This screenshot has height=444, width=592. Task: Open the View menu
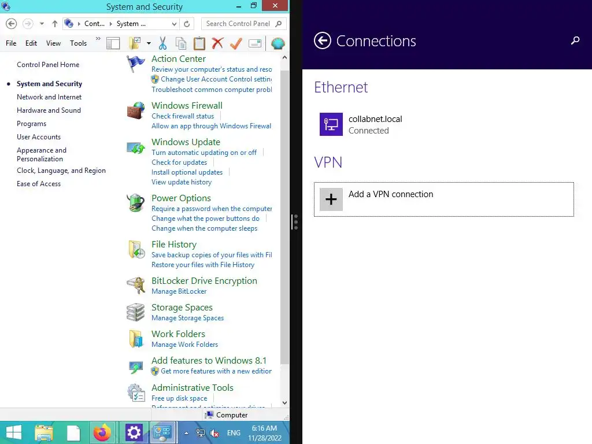53,43
